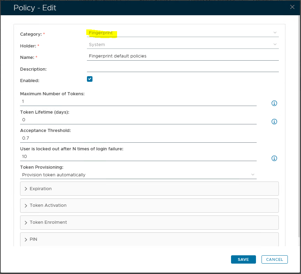Screen dimensions: 301x274
Task: Expand the Token Activation section
Action: [149, 205]
